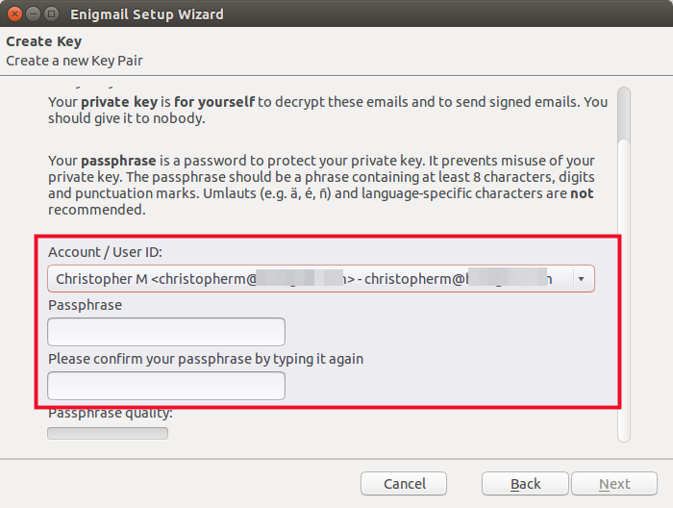This screenshot has width=673, height=508.
Task: Click the "Passphrase quality:" label
Action: 111,414
